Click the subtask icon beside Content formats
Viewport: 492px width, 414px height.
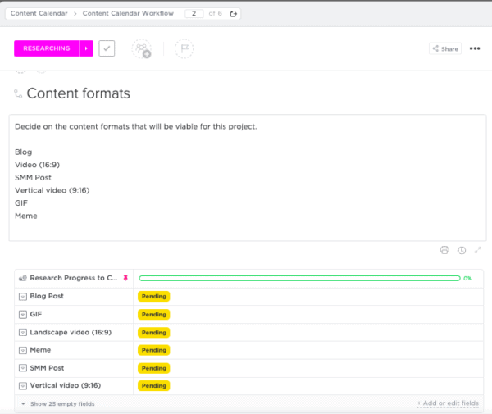pyautogui.click(x=18, y=93)
